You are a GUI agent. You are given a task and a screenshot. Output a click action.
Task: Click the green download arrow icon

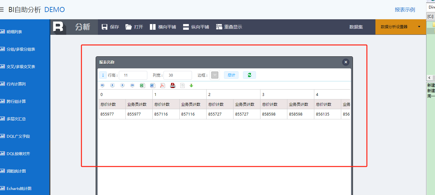(191, 85)
